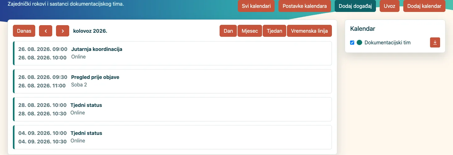Click the 26. 08. 2026. 09:00 start time
The height and width of the screenshot is (155, 453).
43,49
